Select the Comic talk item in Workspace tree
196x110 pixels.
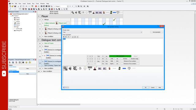(x=19, y=28)
